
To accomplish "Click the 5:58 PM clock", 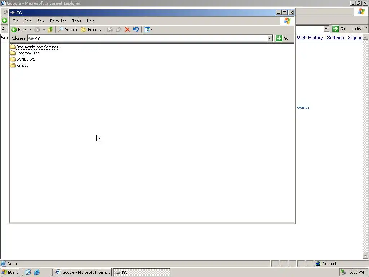I will 356,272.
